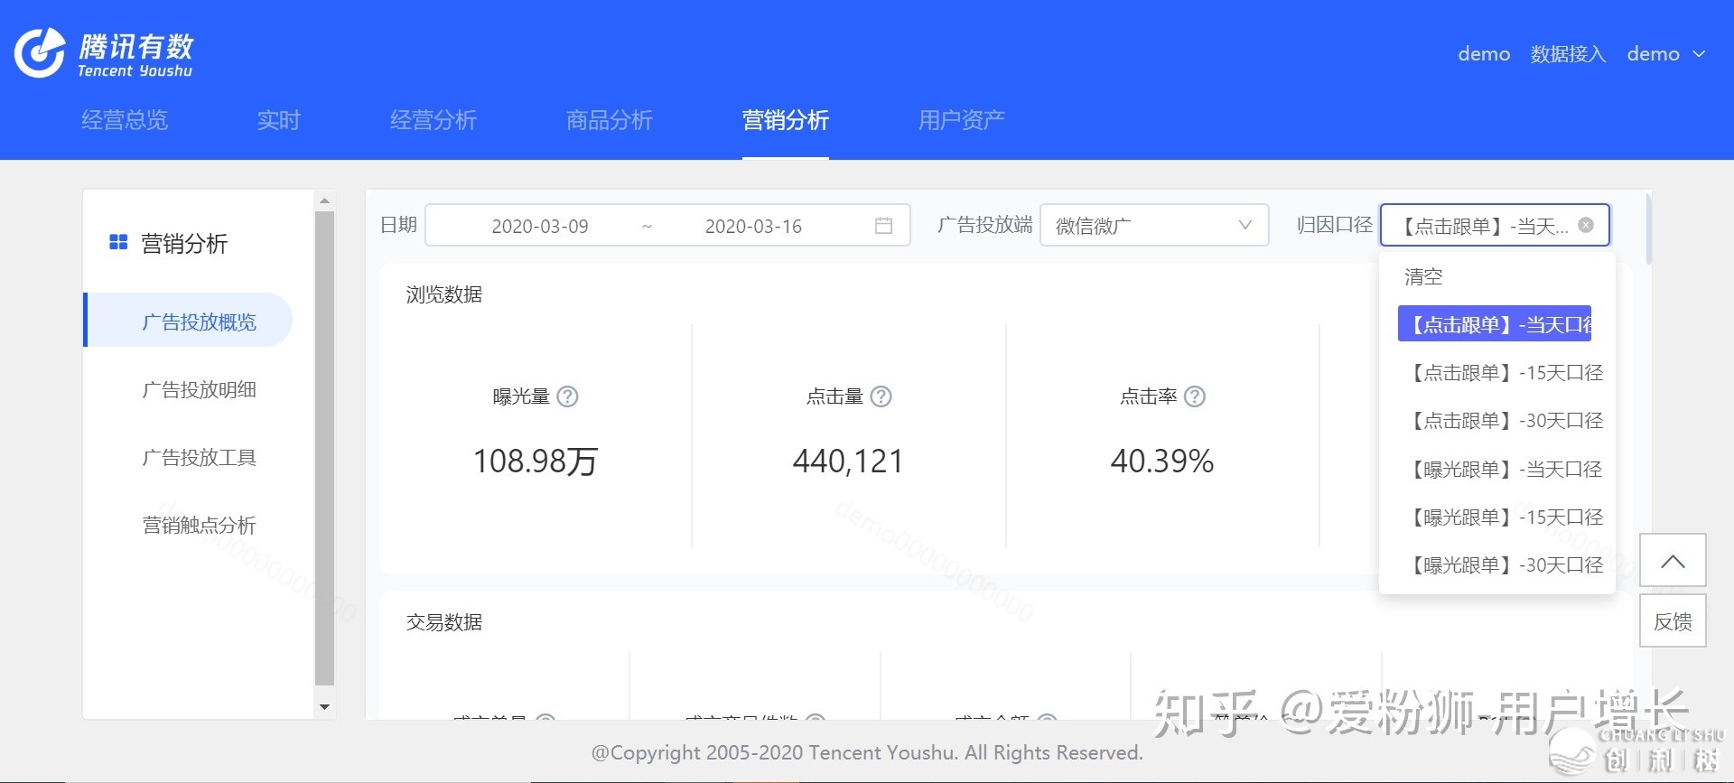Image resolution: width=1734 pixels, height=783 pixels.
Task: Click help icon next to 点击率
Action: tap(1194, 396)
